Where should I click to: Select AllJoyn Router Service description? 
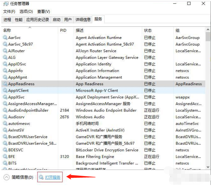pyautogui.click(x=96, y=51)
